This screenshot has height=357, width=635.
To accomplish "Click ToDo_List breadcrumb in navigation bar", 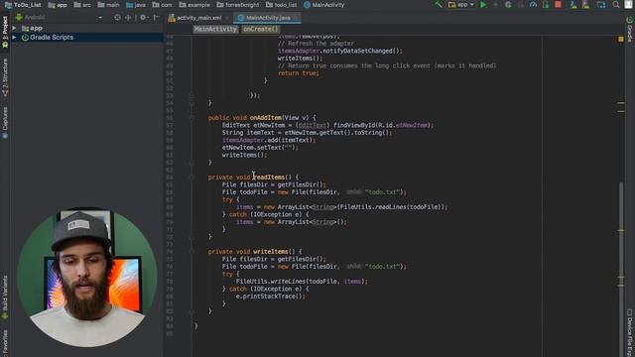I will click(23, 5).
